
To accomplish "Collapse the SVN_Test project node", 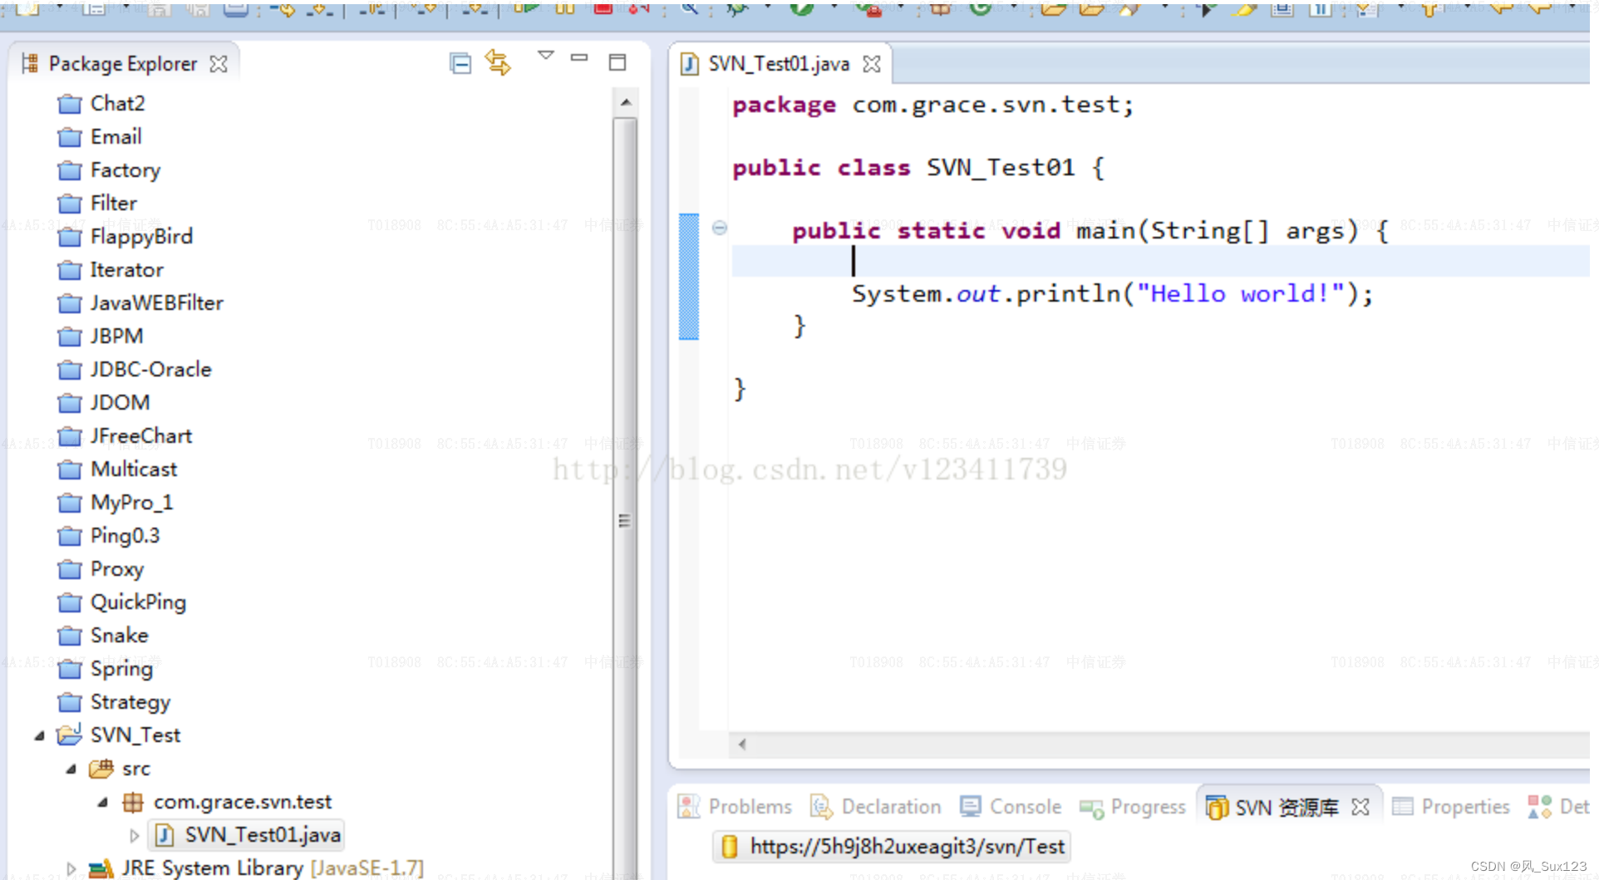I will pyautogui.click(x=39, y=735).
